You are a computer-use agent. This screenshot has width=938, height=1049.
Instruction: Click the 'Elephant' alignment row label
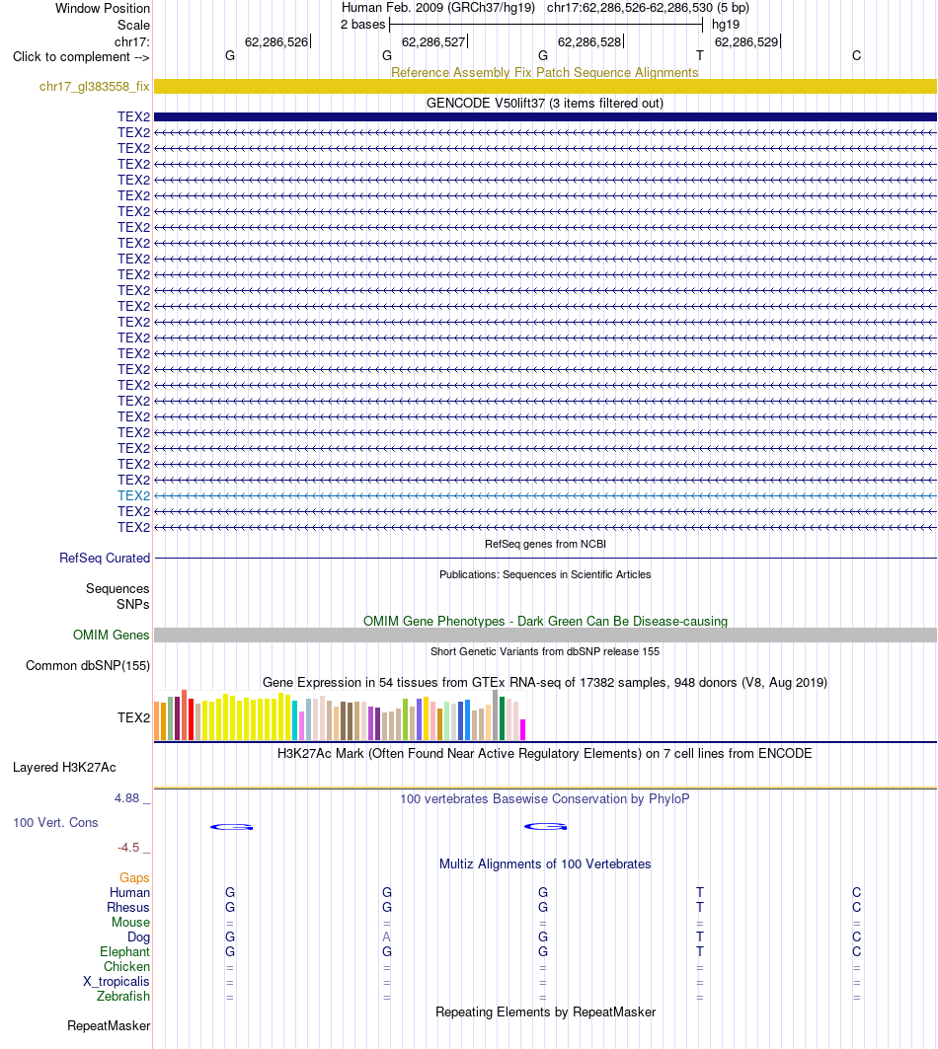[x=125, y=951]
